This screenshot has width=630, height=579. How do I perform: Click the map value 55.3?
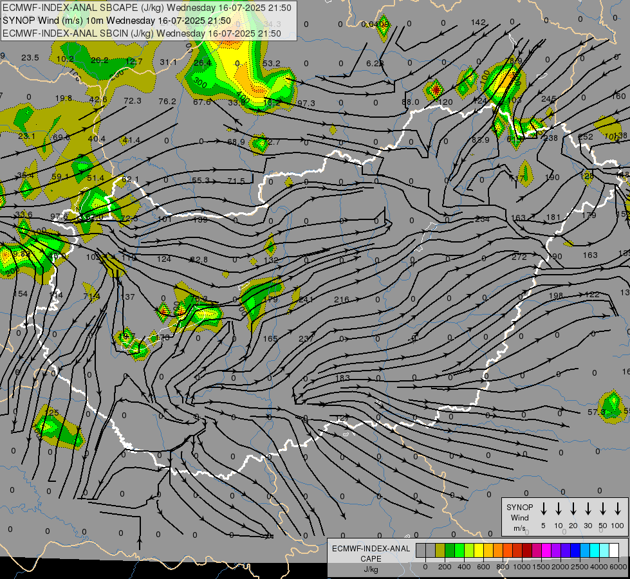(x=201, y=181)
